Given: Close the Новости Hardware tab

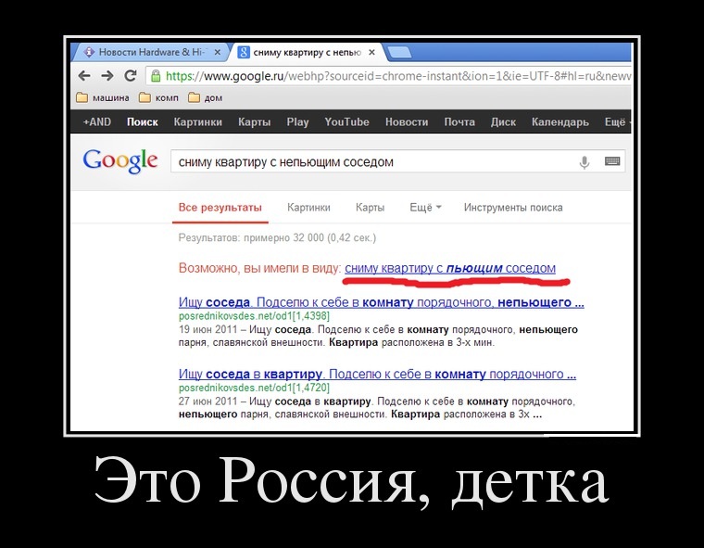Looking at the screenshot, I should click(x=218, y=52).
